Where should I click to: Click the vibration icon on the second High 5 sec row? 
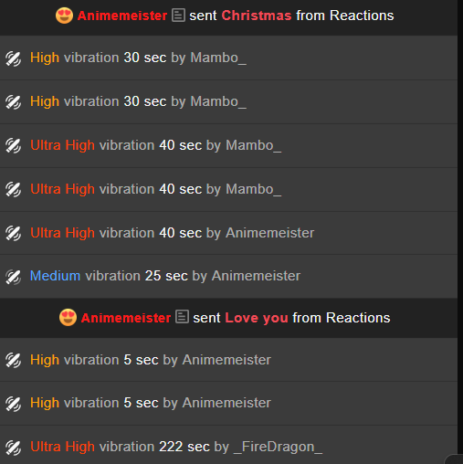coord(14,404)
